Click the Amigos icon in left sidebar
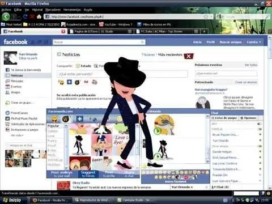 pos(7,92)
